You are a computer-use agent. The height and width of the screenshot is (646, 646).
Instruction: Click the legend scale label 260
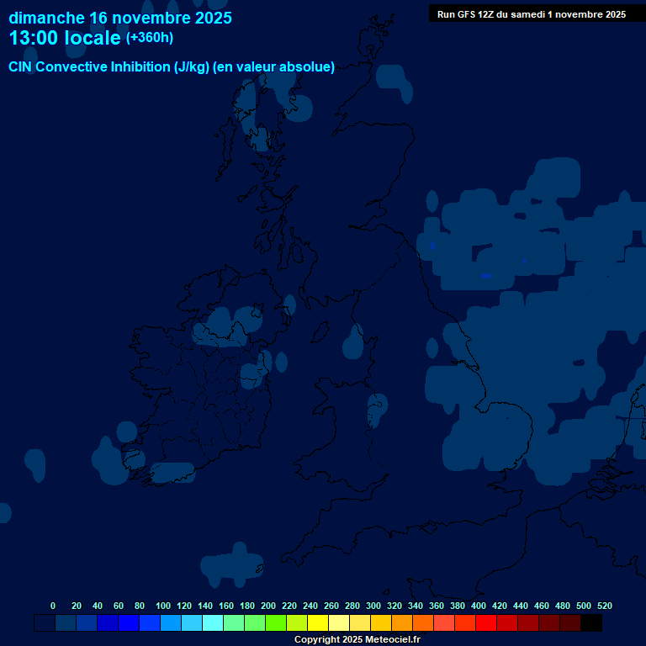331,606
